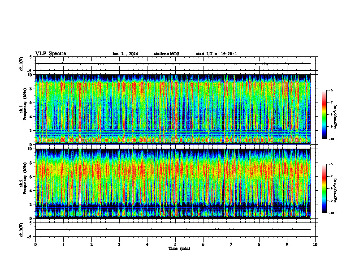The image size is (355, 274).
Task: Click the time-axis tick label '8'
Action: [x=259, y=244]
